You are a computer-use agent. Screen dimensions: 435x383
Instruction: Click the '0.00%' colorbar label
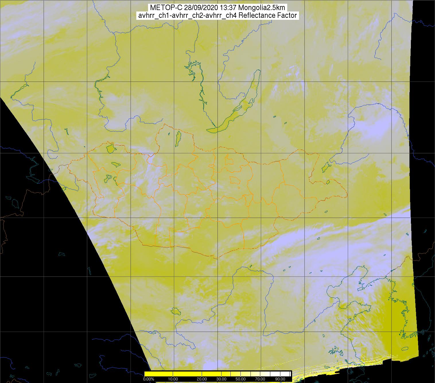tap(149, 379)
